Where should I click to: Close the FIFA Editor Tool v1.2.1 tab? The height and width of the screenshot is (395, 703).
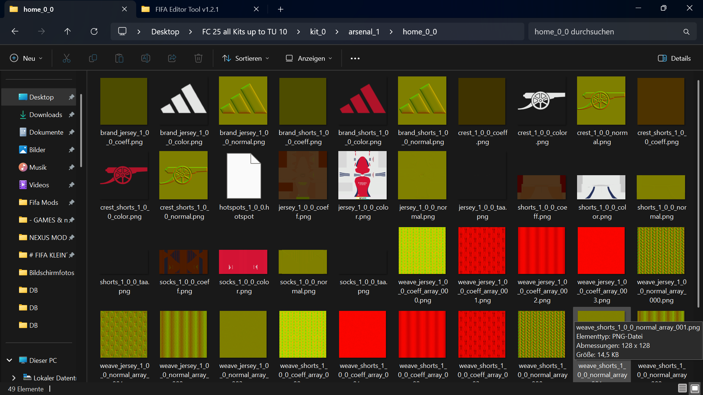click(256, 9)
